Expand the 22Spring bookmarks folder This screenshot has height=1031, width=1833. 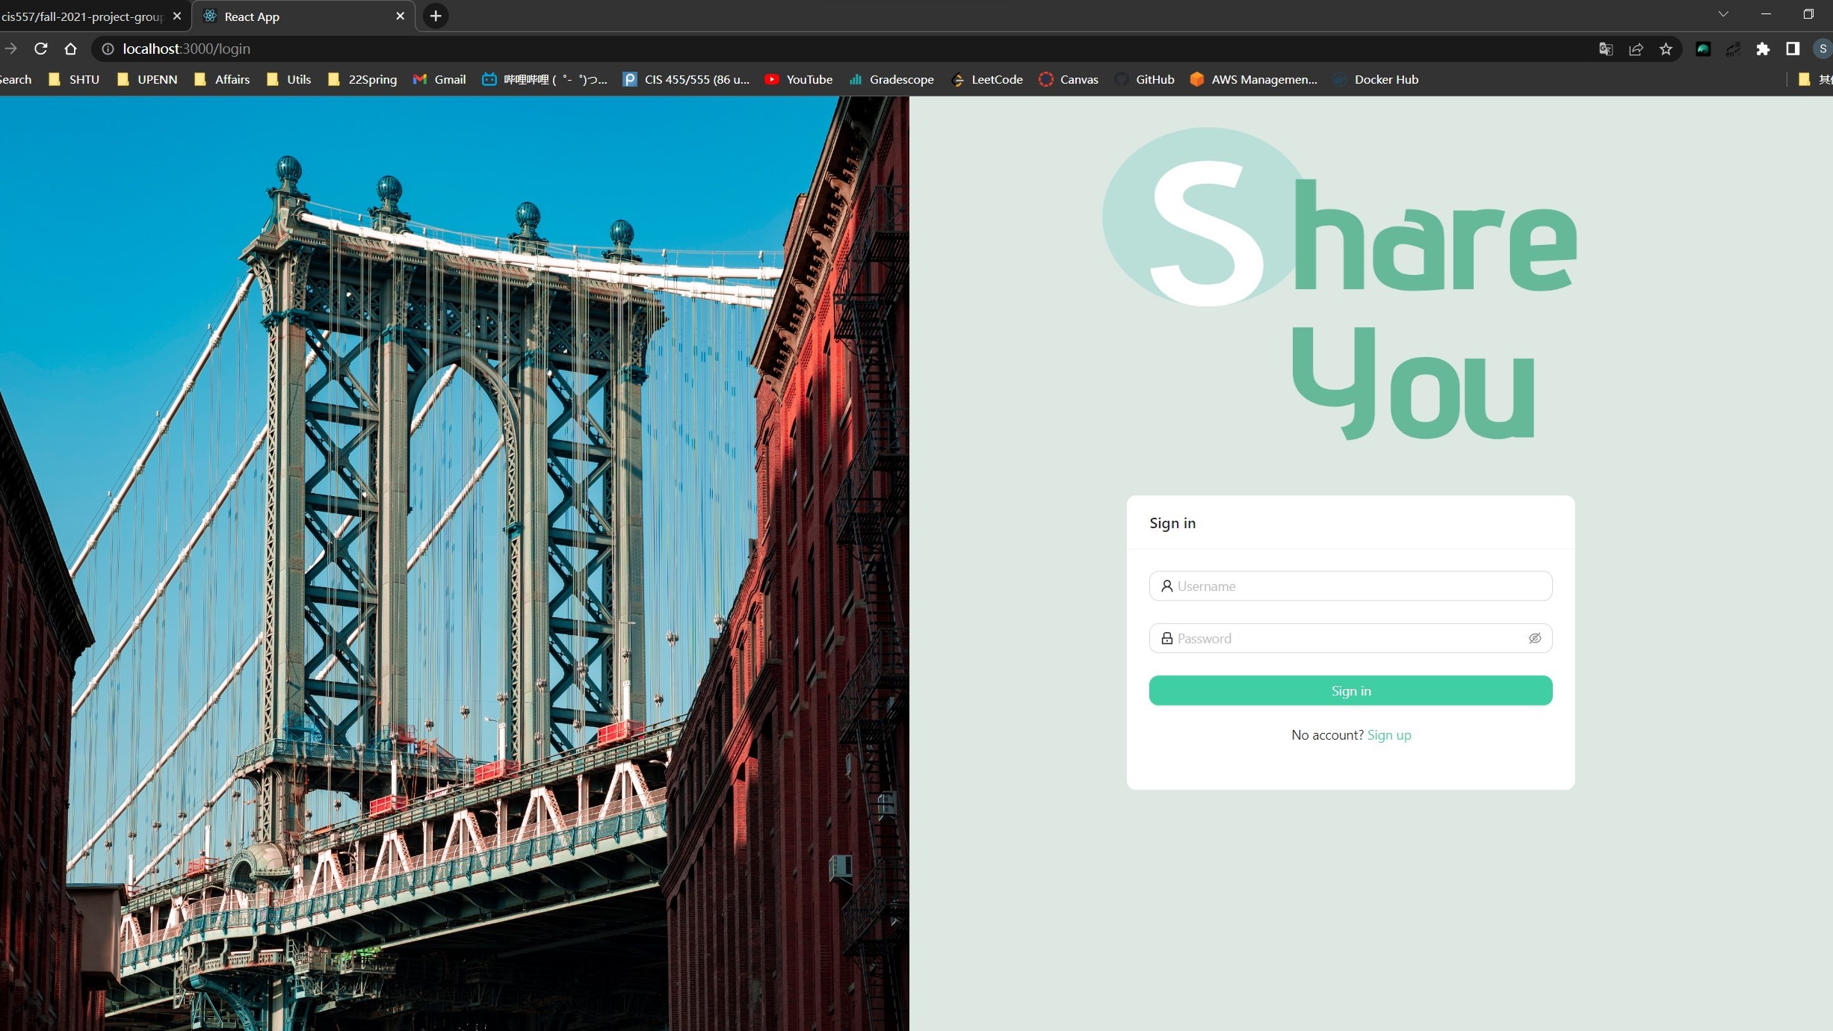click(362, 79)
